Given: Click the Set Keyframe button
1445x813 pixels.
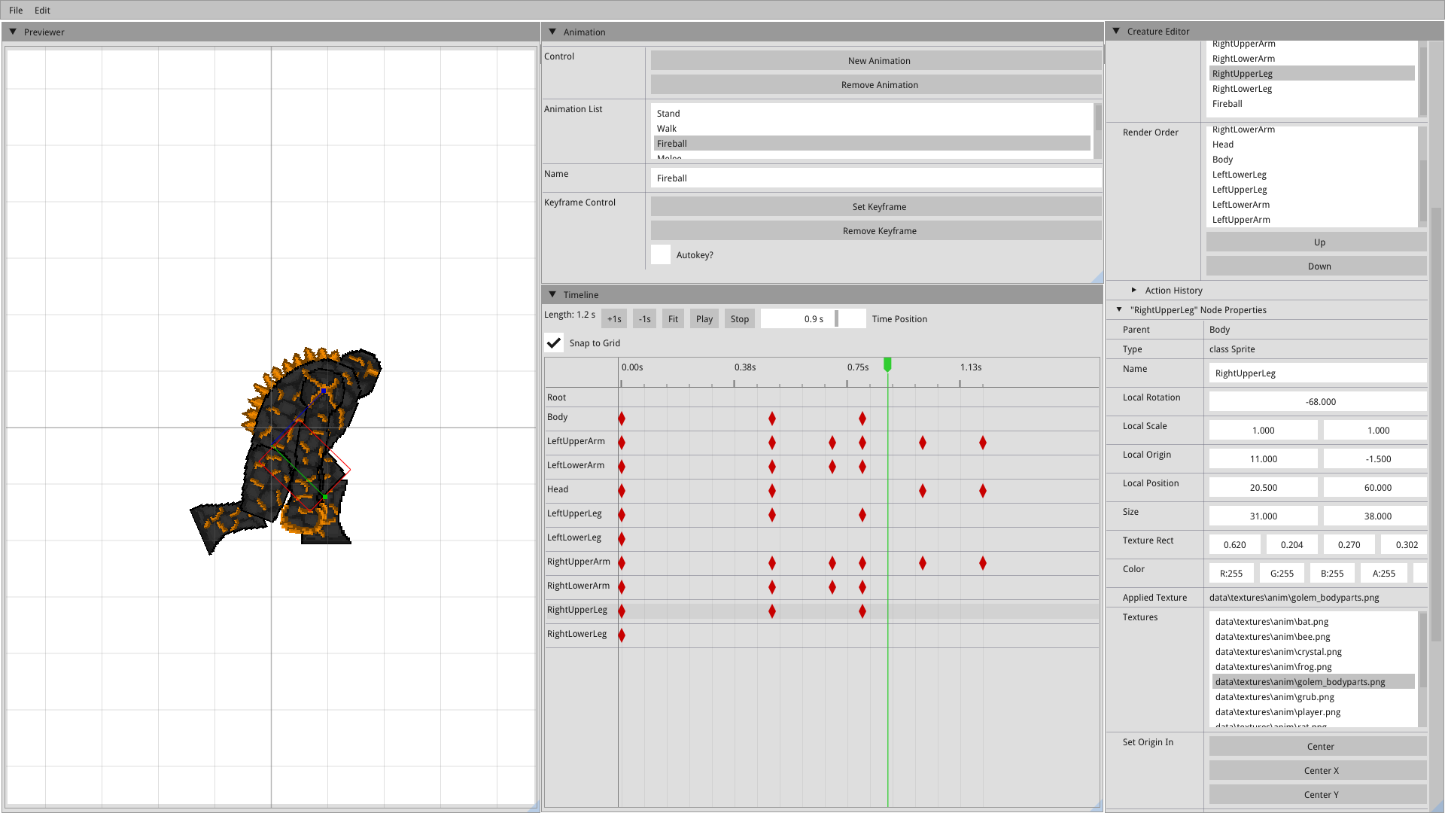Looking at the screenshot, I should [x=878, y=206].
